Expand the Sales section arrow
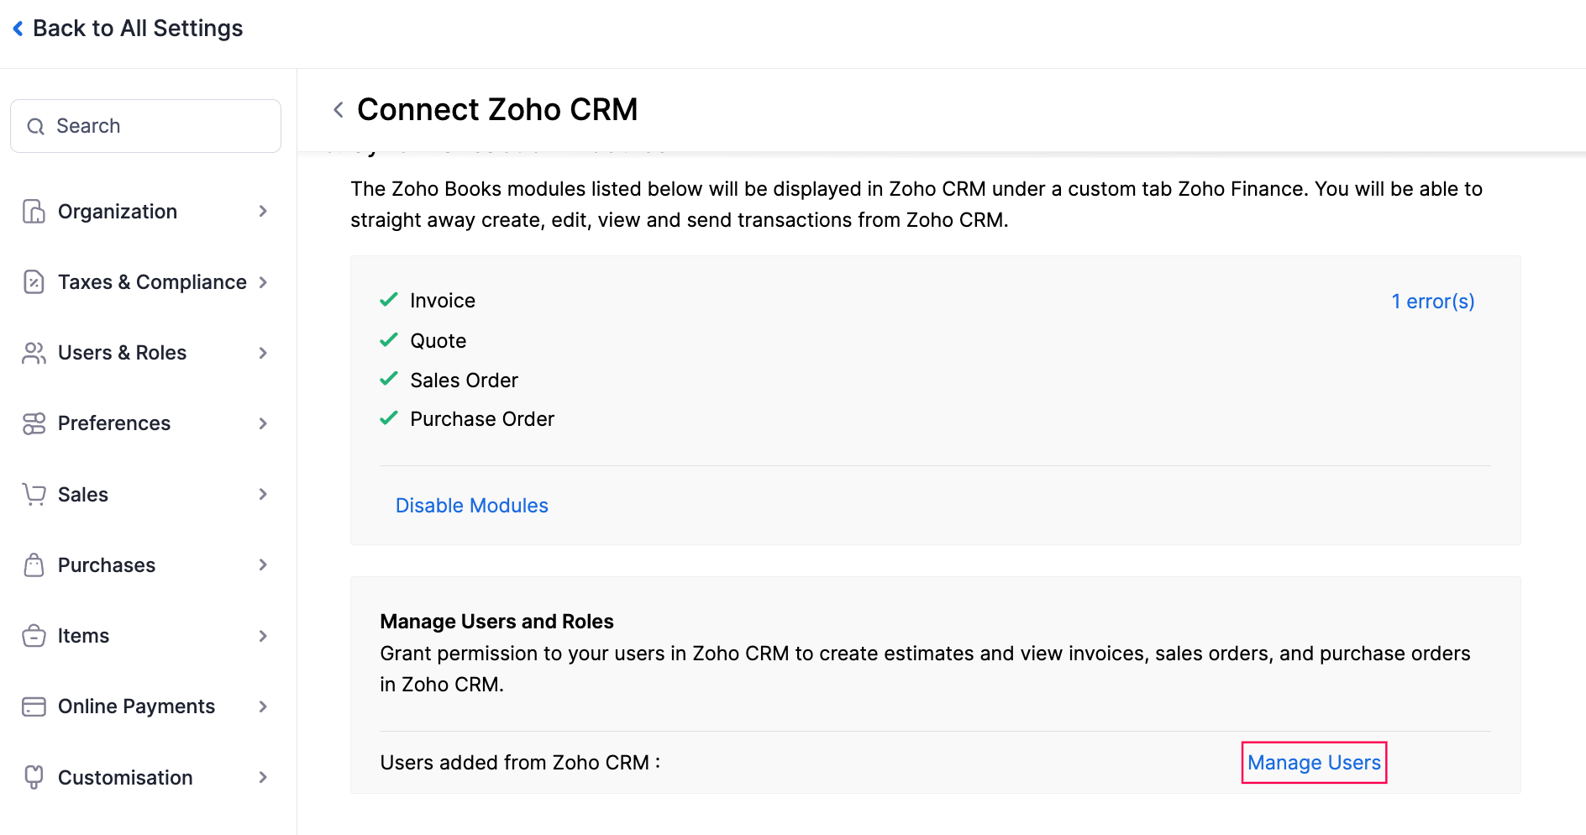The width and height of the screenshot is (1586, 835). 263,494
